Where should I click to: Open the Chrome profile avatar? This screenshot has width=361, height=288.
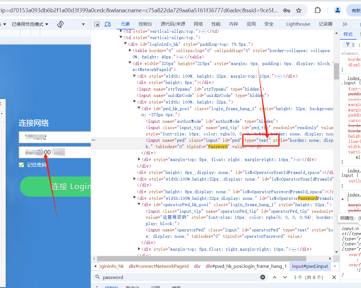click(x=338, y=10)
